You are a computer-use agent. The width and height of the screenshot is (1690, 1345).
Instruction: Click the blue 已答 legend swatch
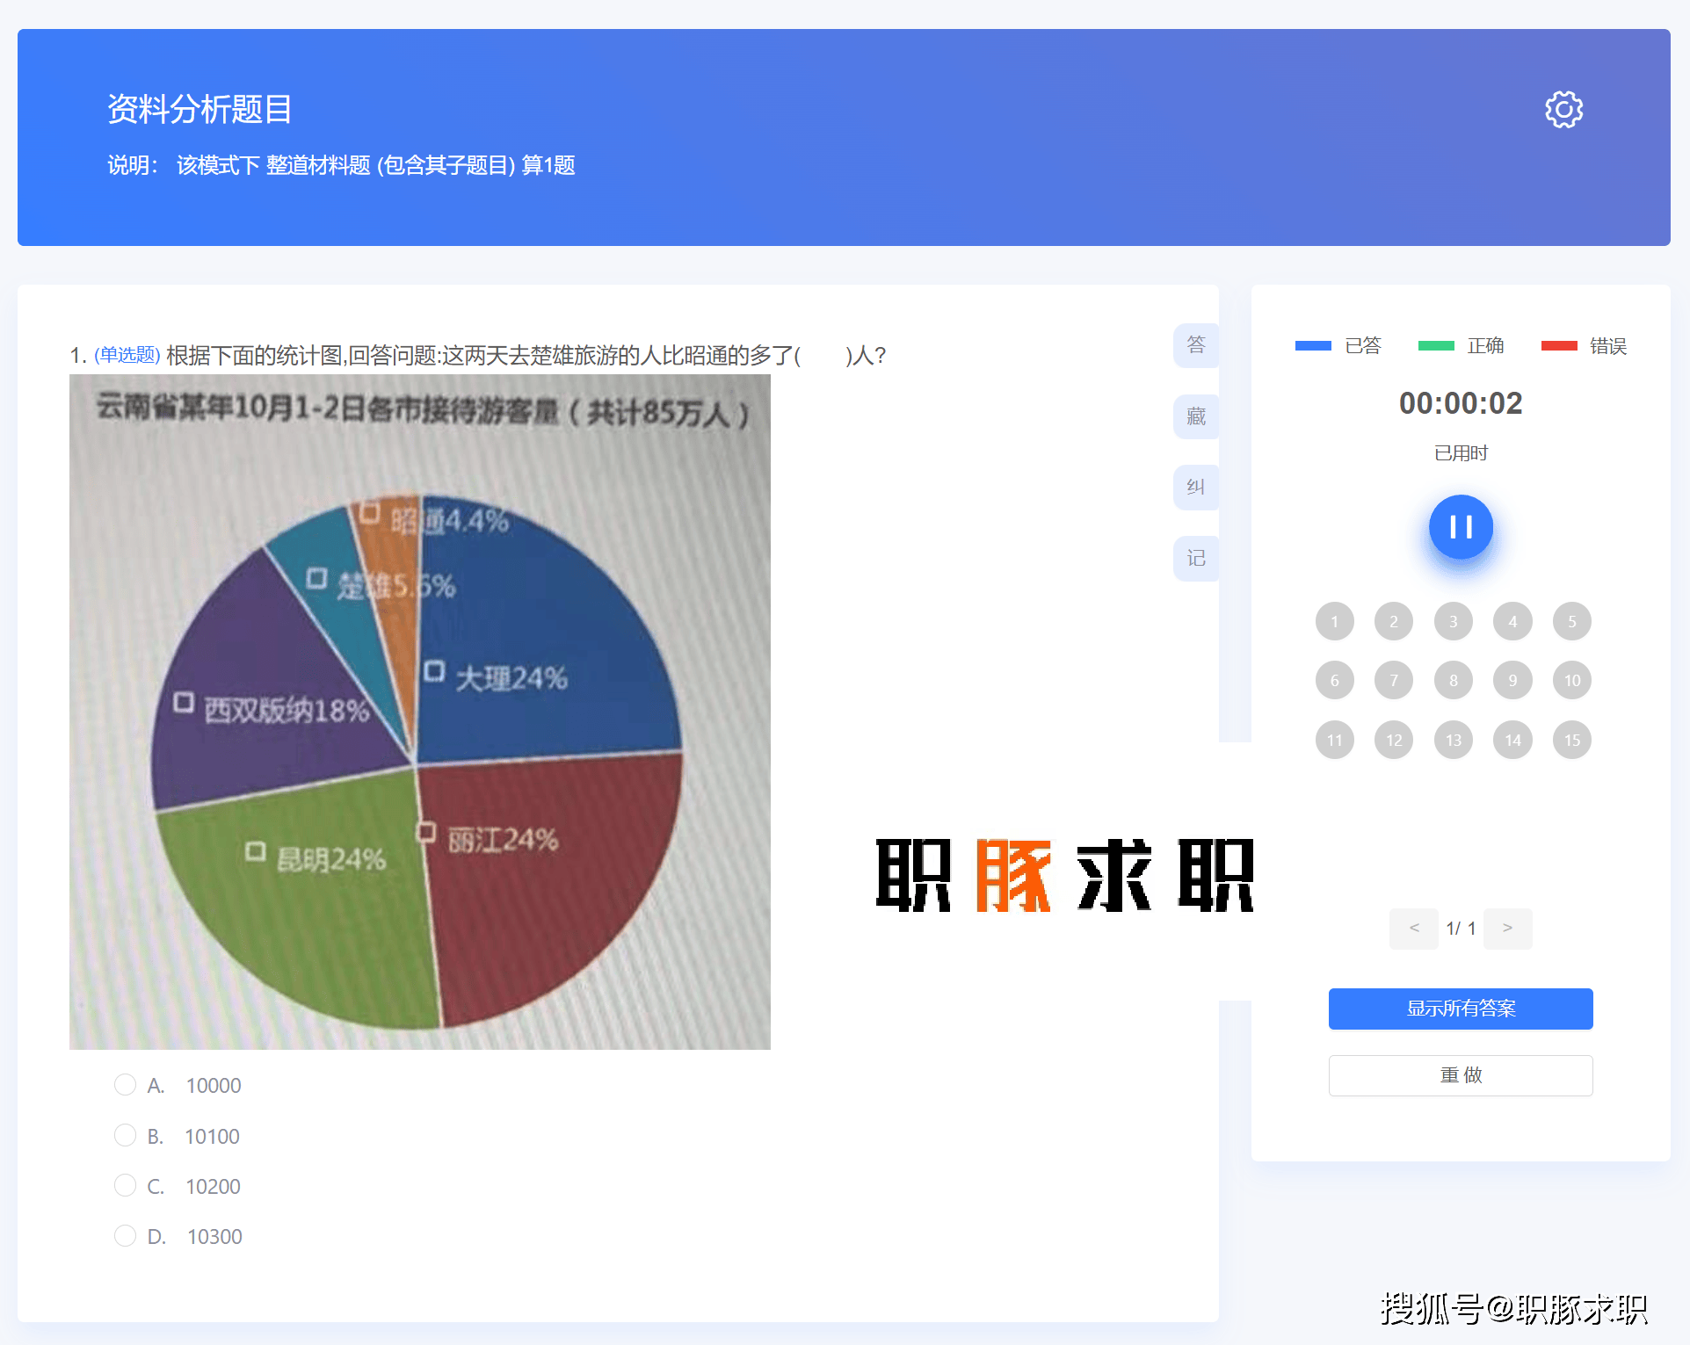pyautogui.click(x=1313, y=346)
